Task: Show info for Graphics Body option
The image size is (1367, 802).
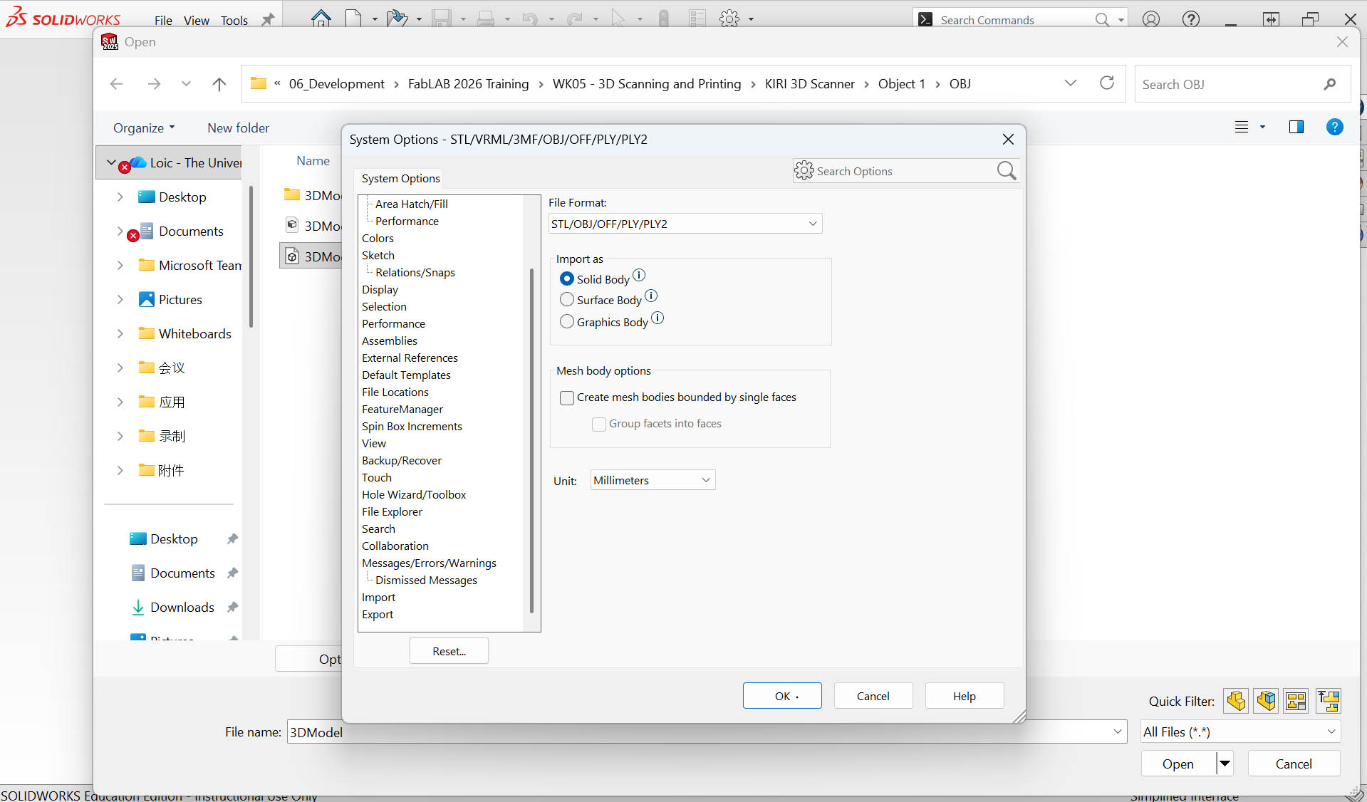Action: click(657, 318)
